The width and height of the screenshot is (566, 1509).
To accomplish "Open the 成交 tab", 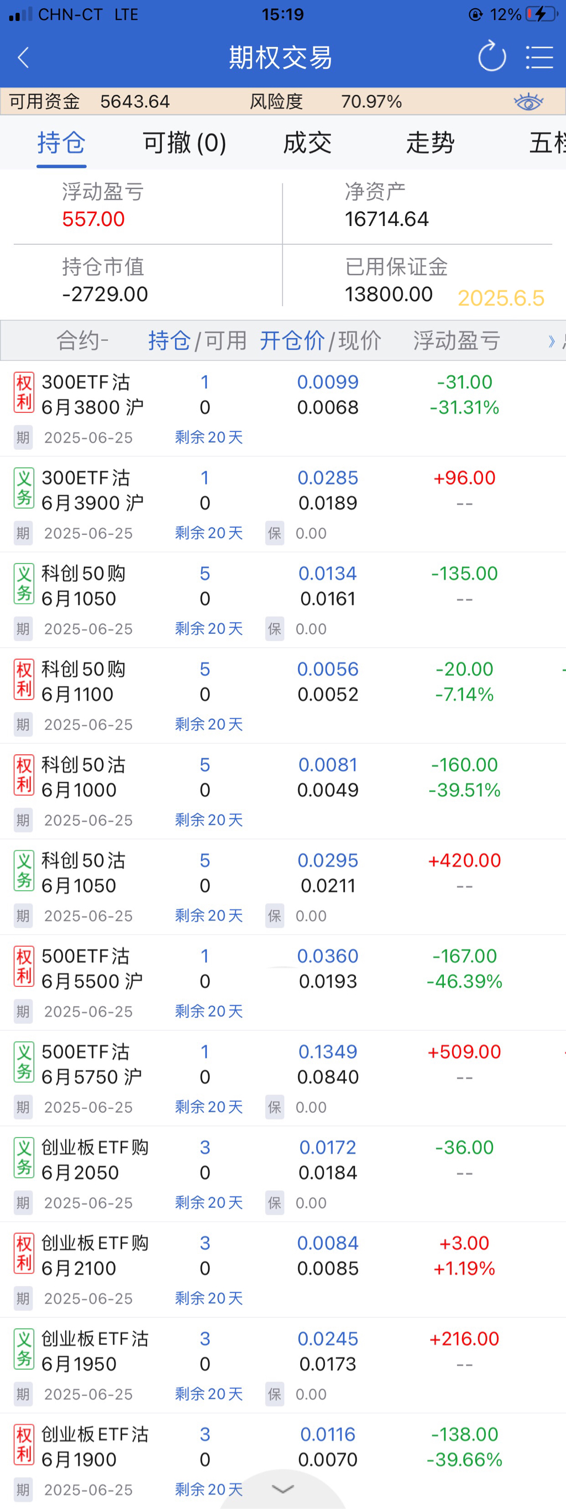I will (307, 143).
